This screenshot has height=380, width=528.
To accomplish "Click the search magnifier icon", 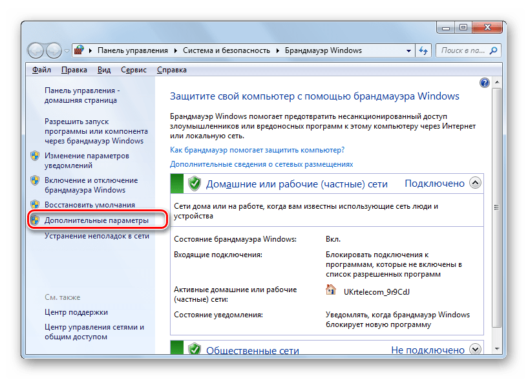I will click(493, 50).
